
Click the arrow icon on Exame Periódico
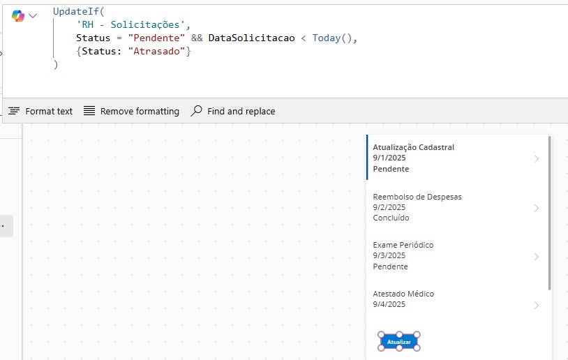point(536,257)
